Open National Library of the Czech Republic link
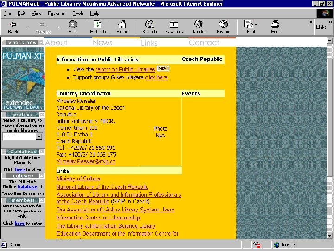Screen dimensions: 334x251 102,187
